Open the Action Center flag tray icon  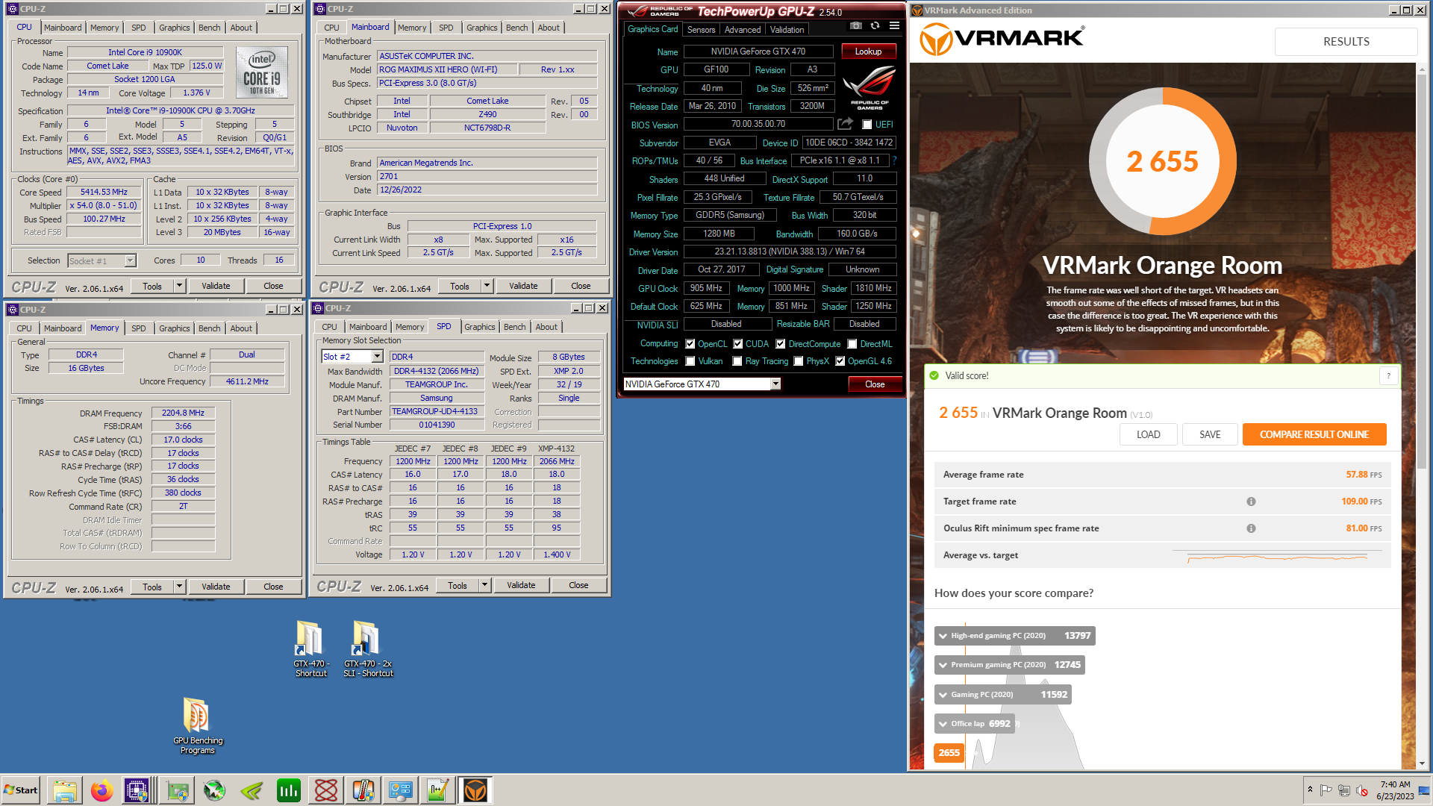[x=1326, y=790]
